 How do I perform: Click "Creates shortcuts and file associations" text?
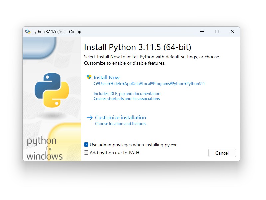(126, 98)
